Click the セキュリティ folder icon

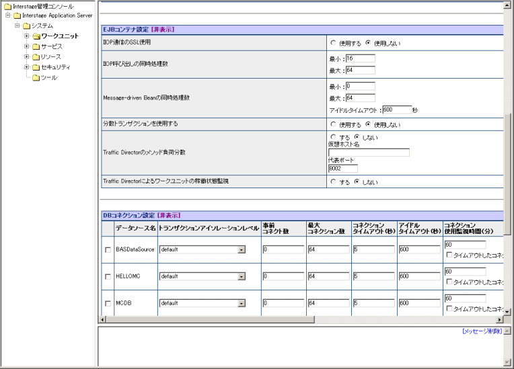pyautogui.click(x=36, y=67)
